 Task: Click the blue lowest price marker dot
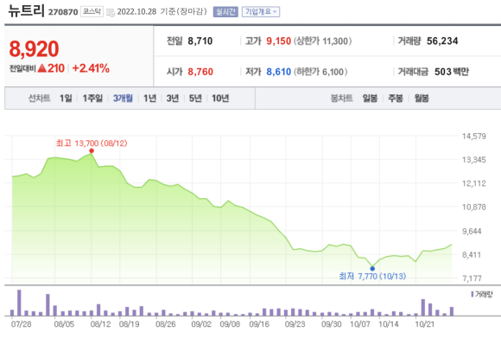[372, 269]
